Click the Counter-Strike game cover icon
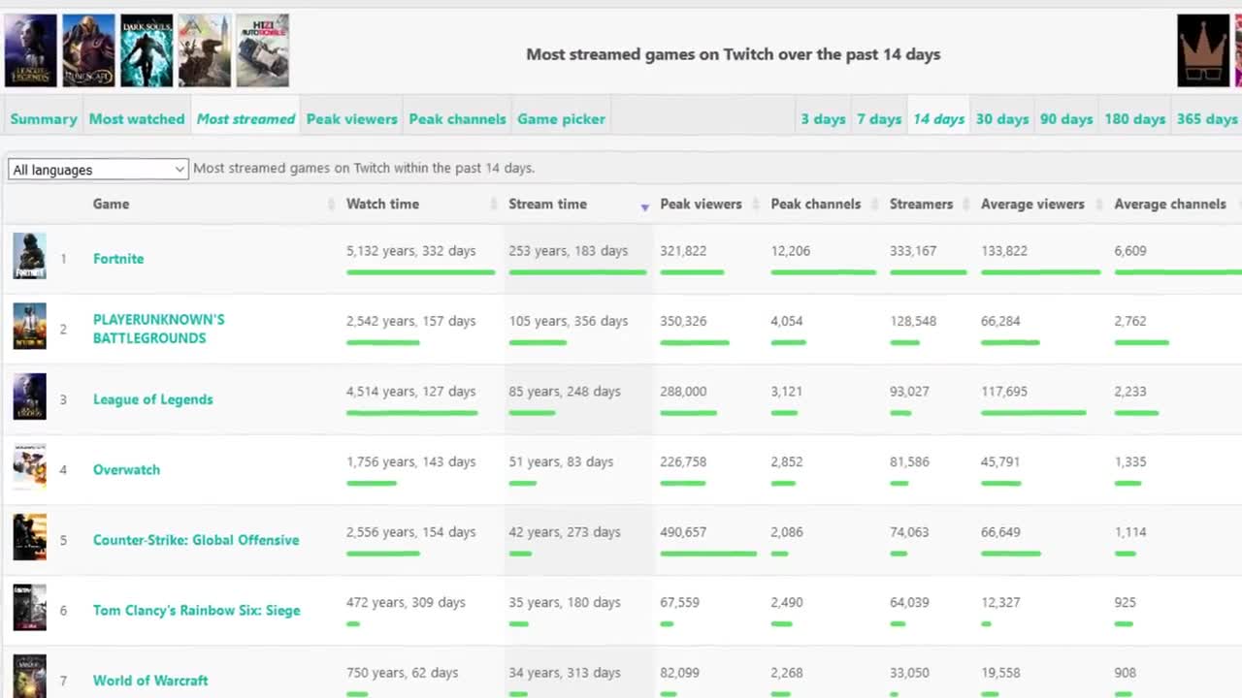1242x698 pixels. 29,537
